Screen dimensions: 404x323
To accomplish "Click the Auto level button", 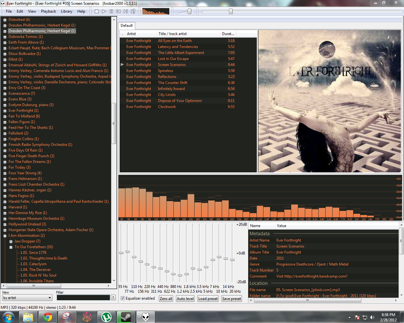I will [x=185, y=298].
